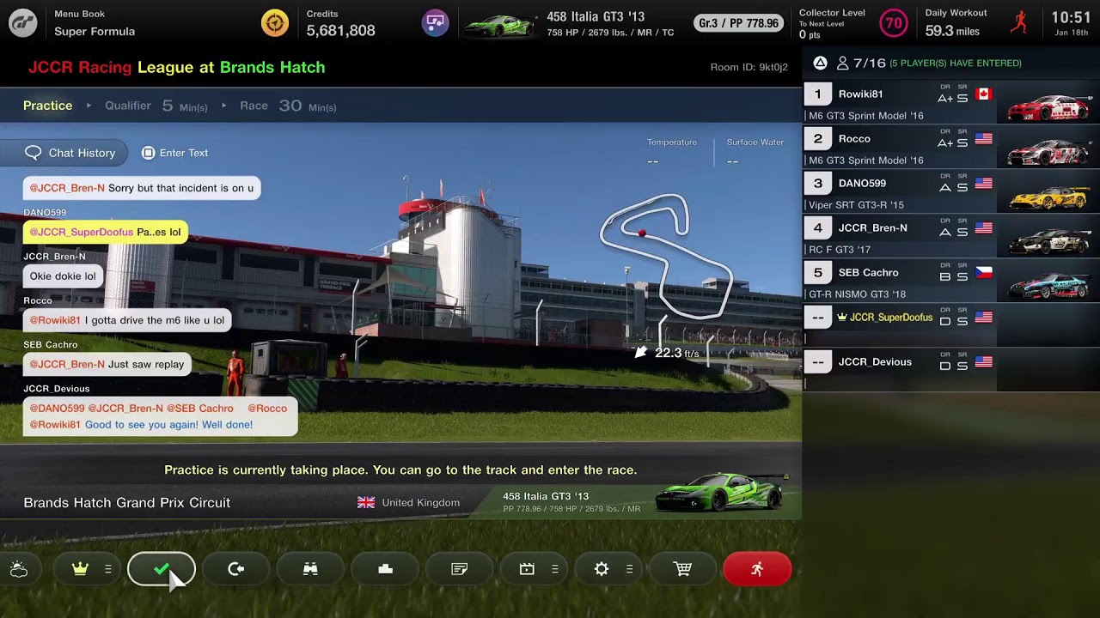The image size is (1100, 618).
Task: Click the chat speech-bubble icon
Action: tap(33, 153)
